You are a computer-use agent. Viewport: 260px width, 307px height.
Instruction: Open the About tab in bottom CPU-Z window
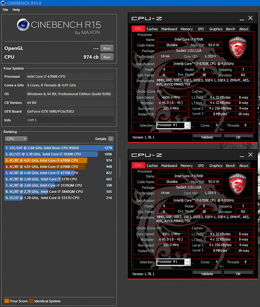pyautogui.click(x=244, y=166)
